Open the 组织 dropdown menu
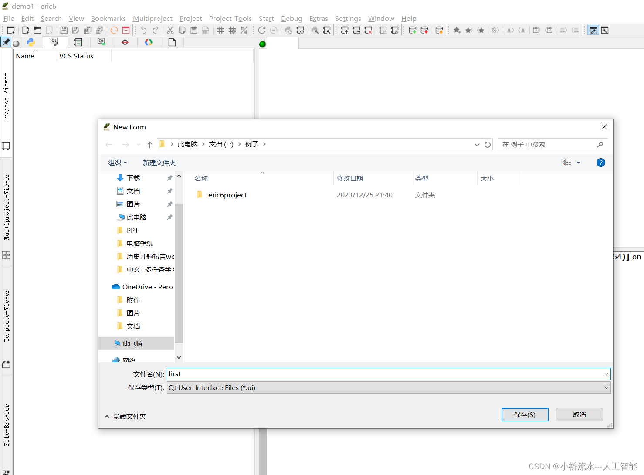Viewport: 644px width, 475px height. (117, 163)
